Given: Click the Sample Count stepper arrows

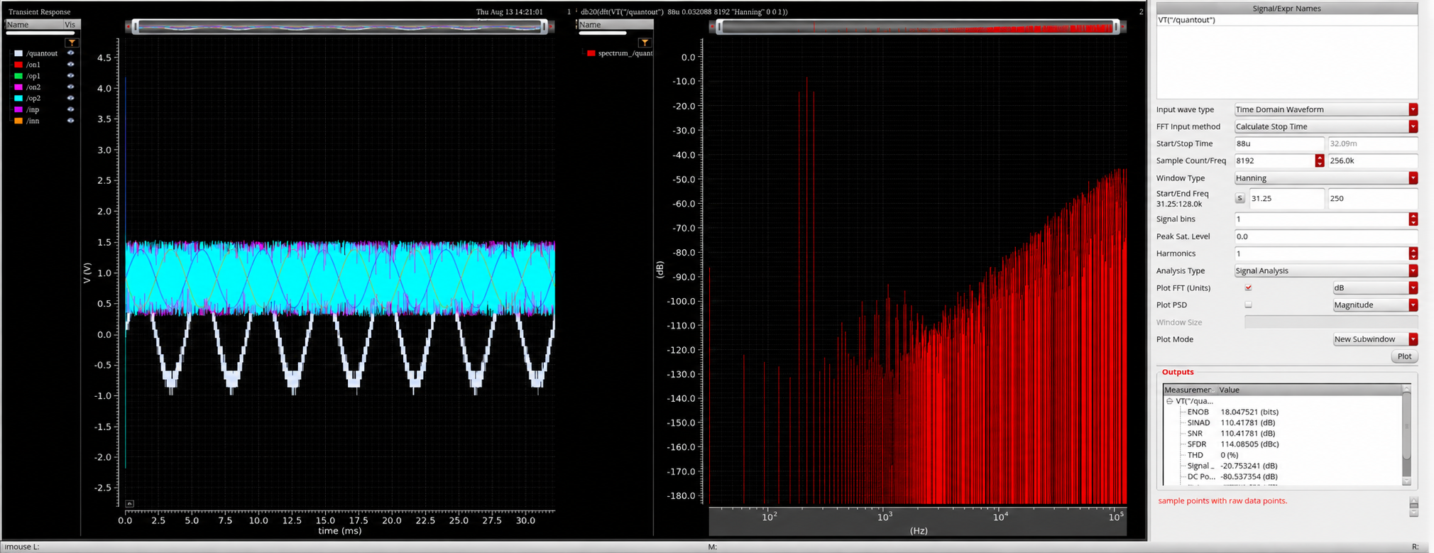Looking at the screenshot, I should click(1320, 161).
